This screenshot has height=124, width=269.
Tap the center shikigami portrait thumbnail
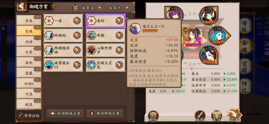[x=192, y=37]
